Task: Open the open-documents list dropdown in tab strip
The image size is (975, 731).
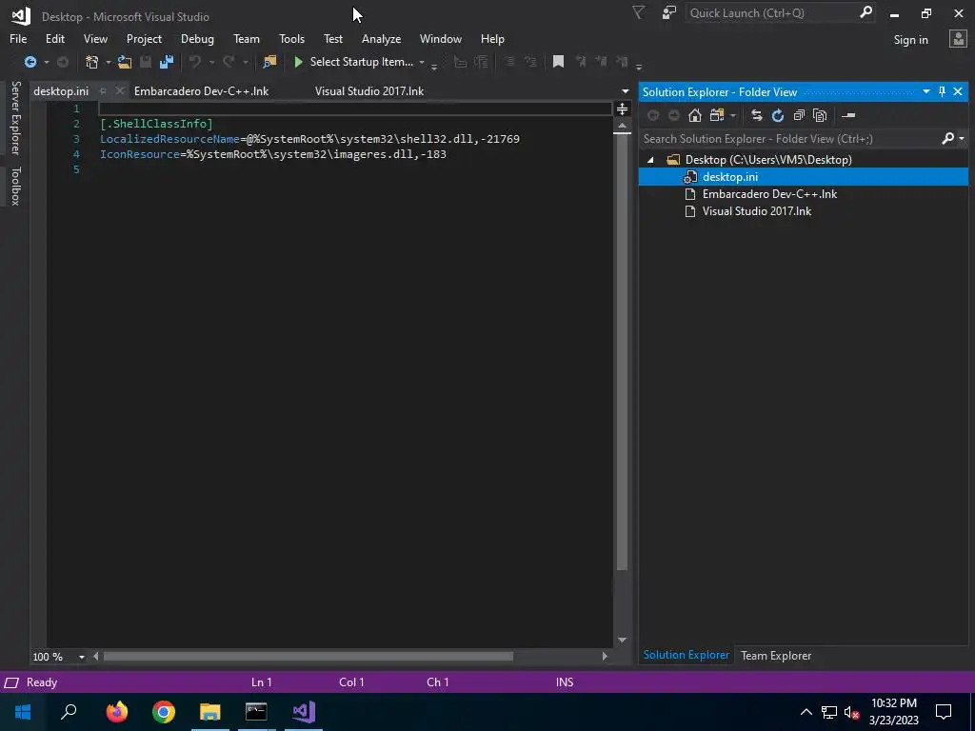Action: 625,91
